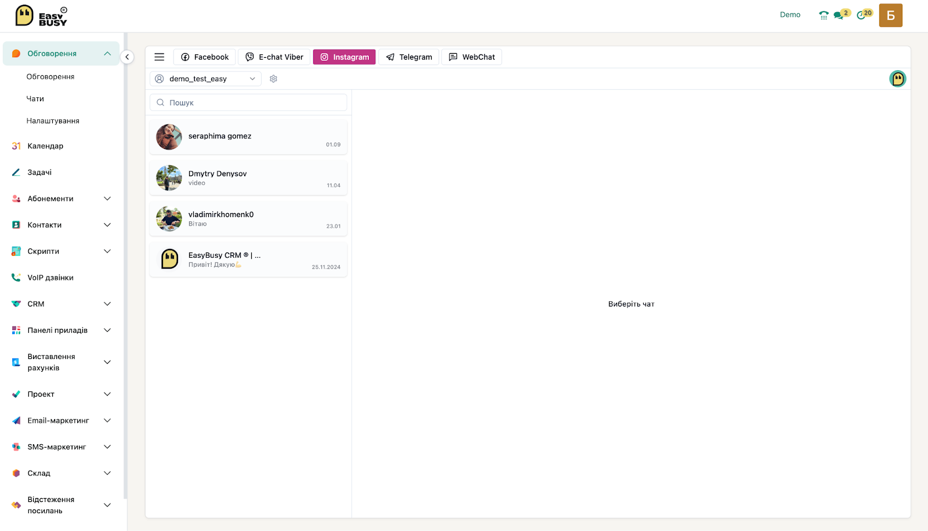This screenshot has height=531, width=928.
Task: Go to Календар in sidebar
Action: pyautogui.click(x=45, y=146)
